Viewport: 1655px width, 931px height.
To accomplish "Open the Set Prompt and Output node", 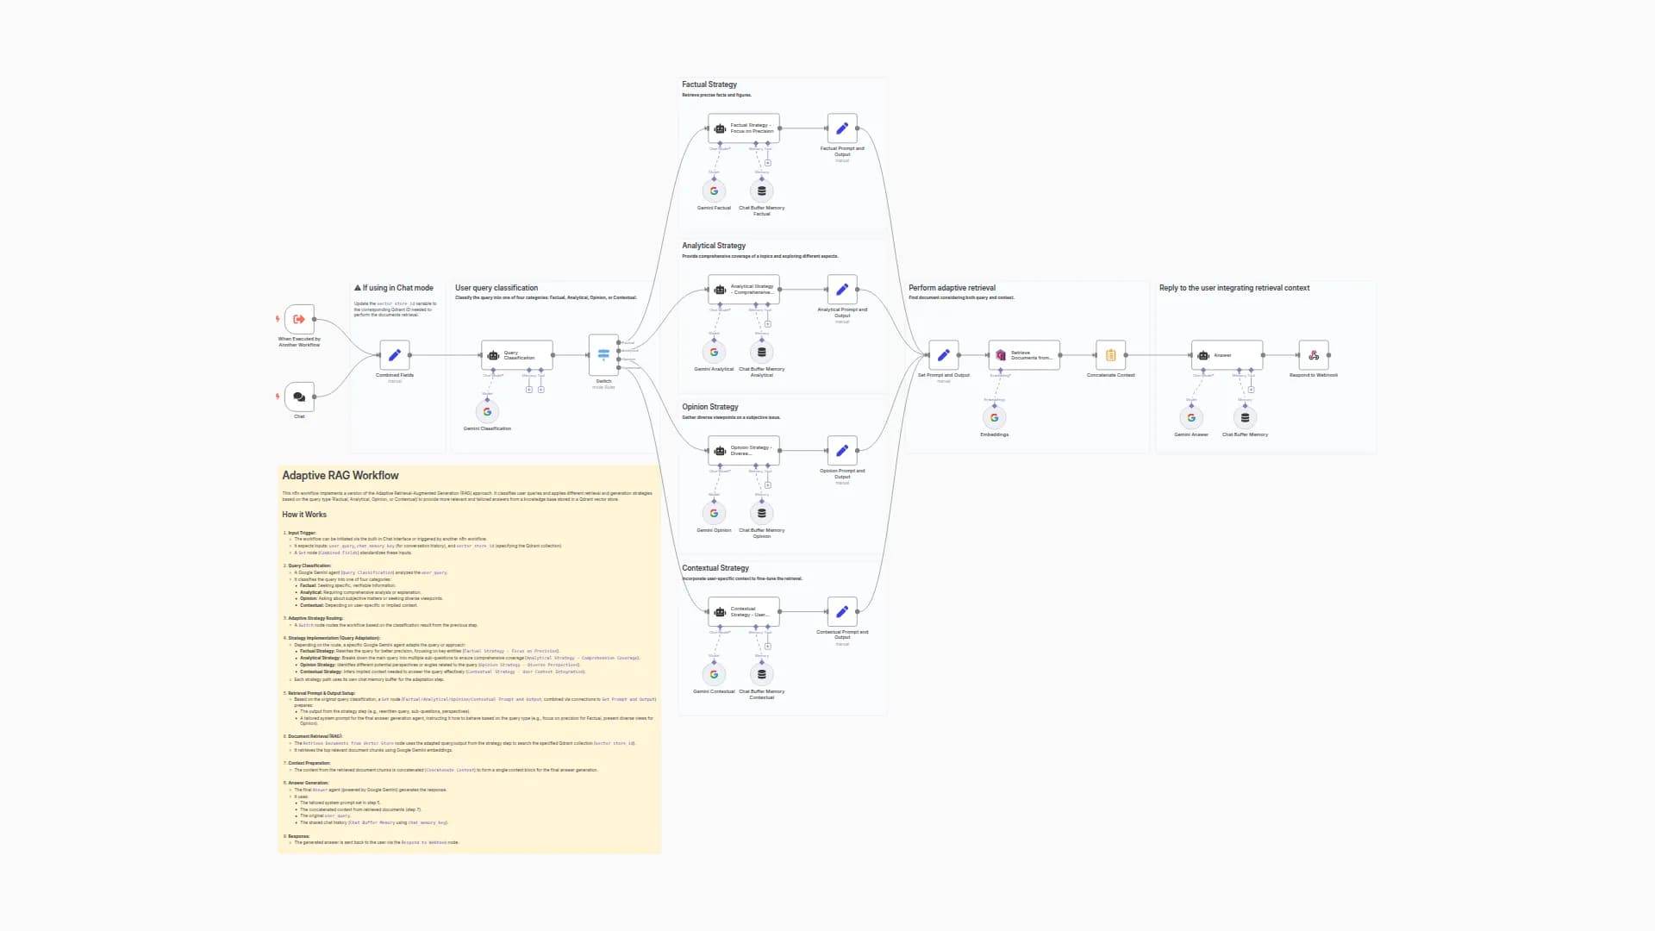I will [x=944, y=355].
